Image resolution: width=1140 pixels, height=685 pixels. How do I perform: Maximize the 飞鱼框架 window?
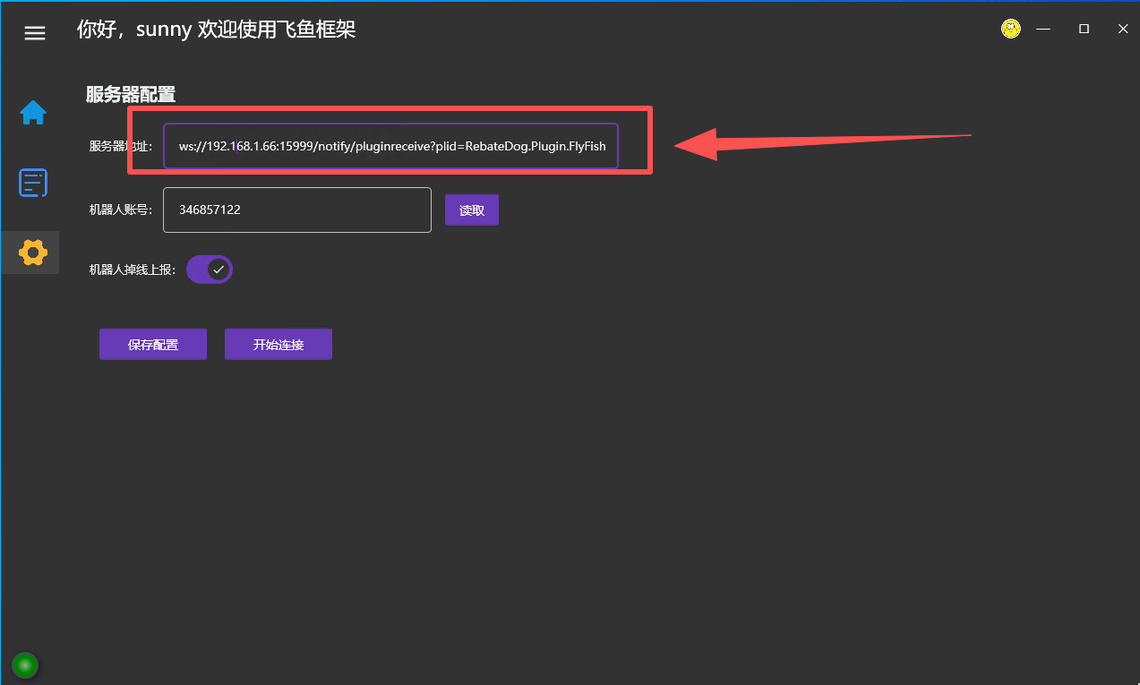1084,30
